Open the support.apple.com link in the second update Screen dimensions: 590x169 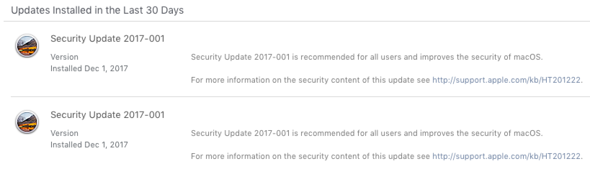[506, 156]
